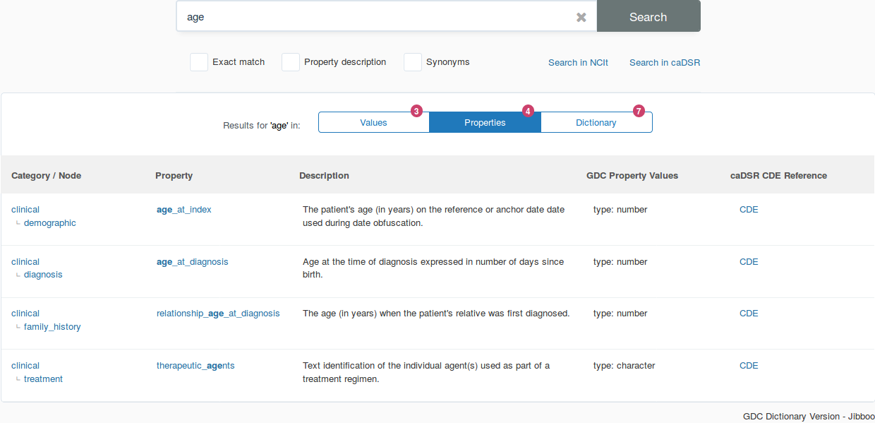Open CDE reference for therapeutic_agents
Image resolution: width=875 pixels, height=423 pixels.
point(749,366)
